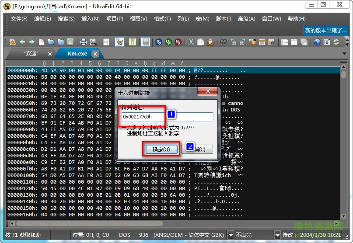The image size is (353, 243).
Task: Click hex row 00000010h address
Action: (22, 77)
